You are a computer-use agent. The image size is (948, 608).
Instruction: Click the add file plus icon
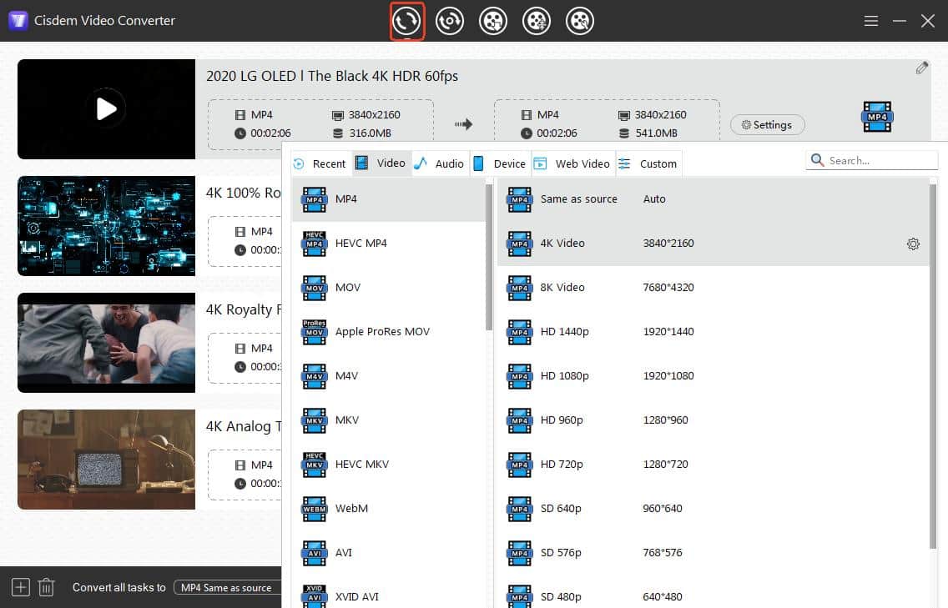(21, 587)
